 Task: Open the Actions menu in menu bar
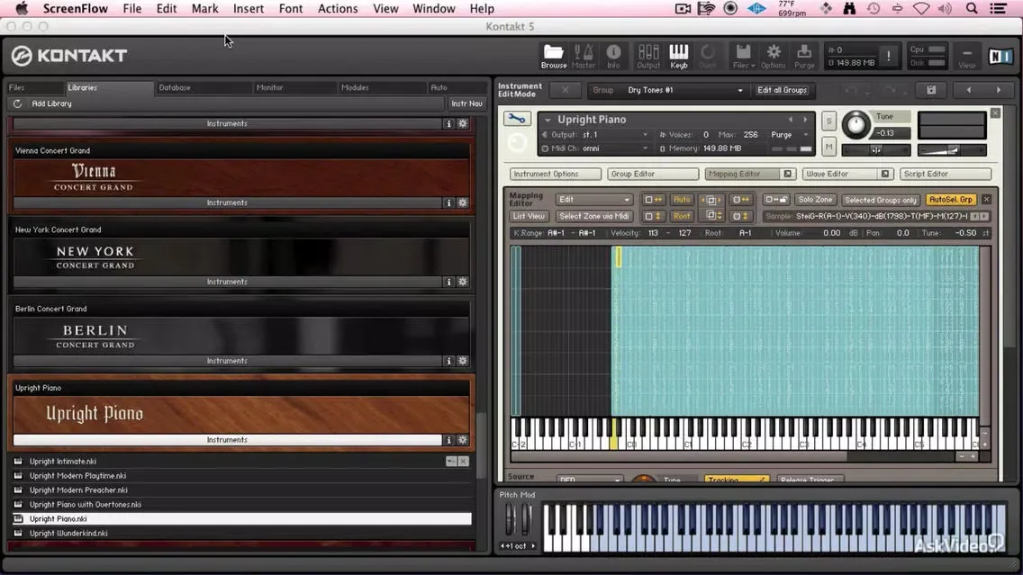tap(338, 8)
